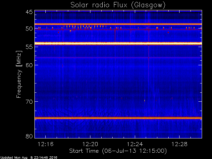The image size is (212, 159).
Task: Click the "Start Time (06-Jul-13 12:15:00)" label
Action: click(x=118, y=151)
